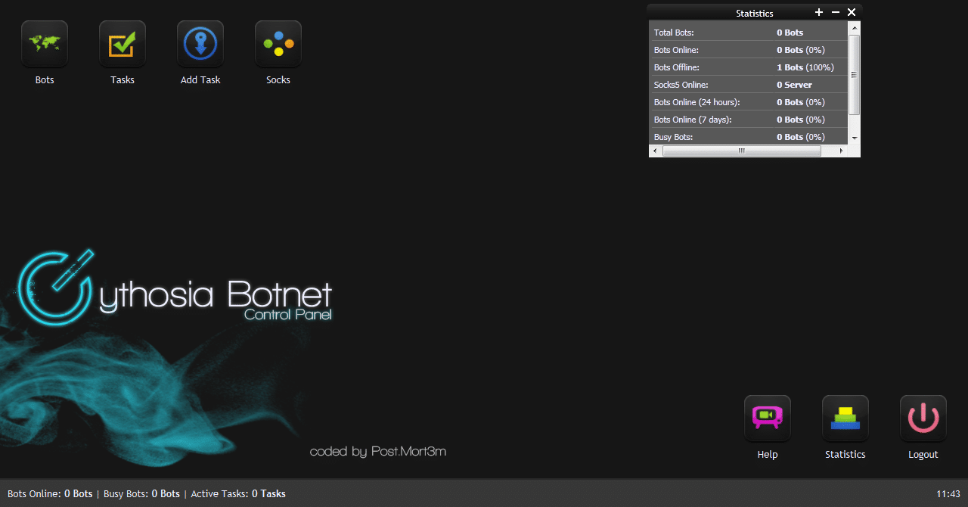Open the Socks icon with colored dots
The width and height of the screenshot is (968, 507).
pyautogui.click(x=278, y=44)
